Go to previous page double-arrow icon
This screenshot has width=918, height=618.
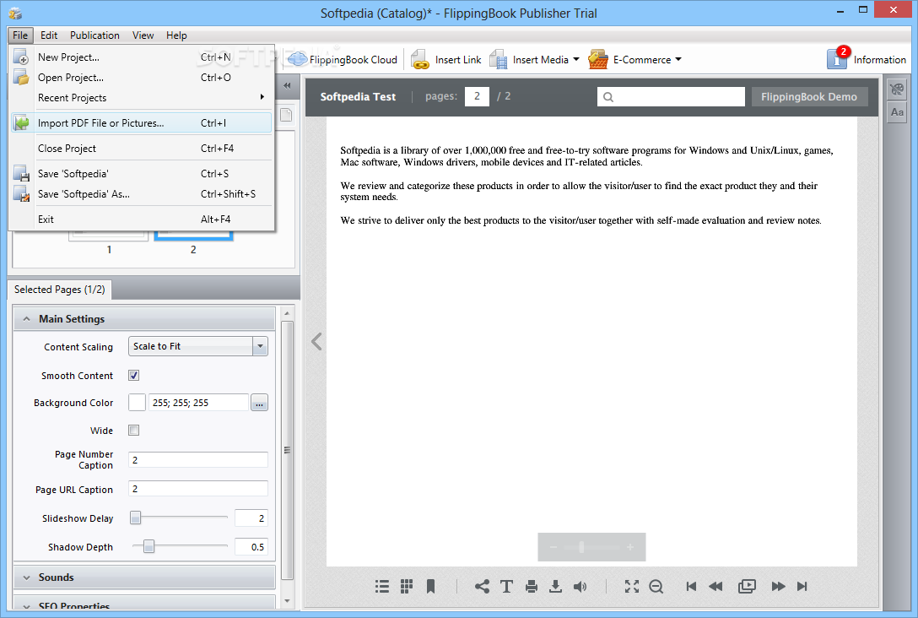(x=715, y=587)
